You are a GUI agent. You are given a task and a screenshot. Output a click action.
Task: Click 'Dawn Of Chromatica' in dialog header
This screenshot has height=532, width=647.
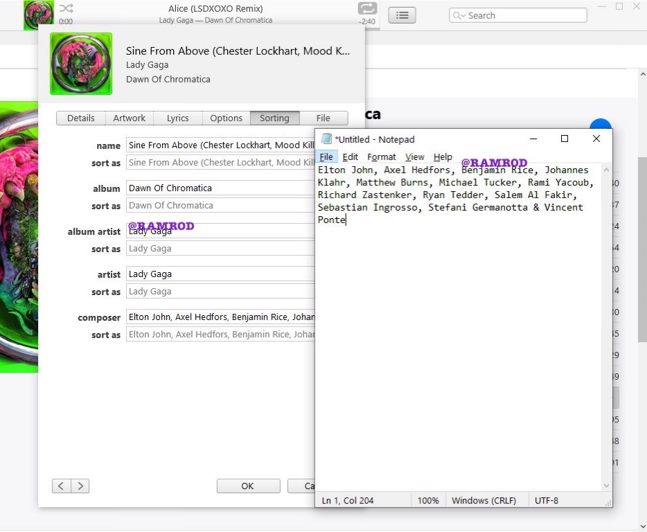(168, 79)
